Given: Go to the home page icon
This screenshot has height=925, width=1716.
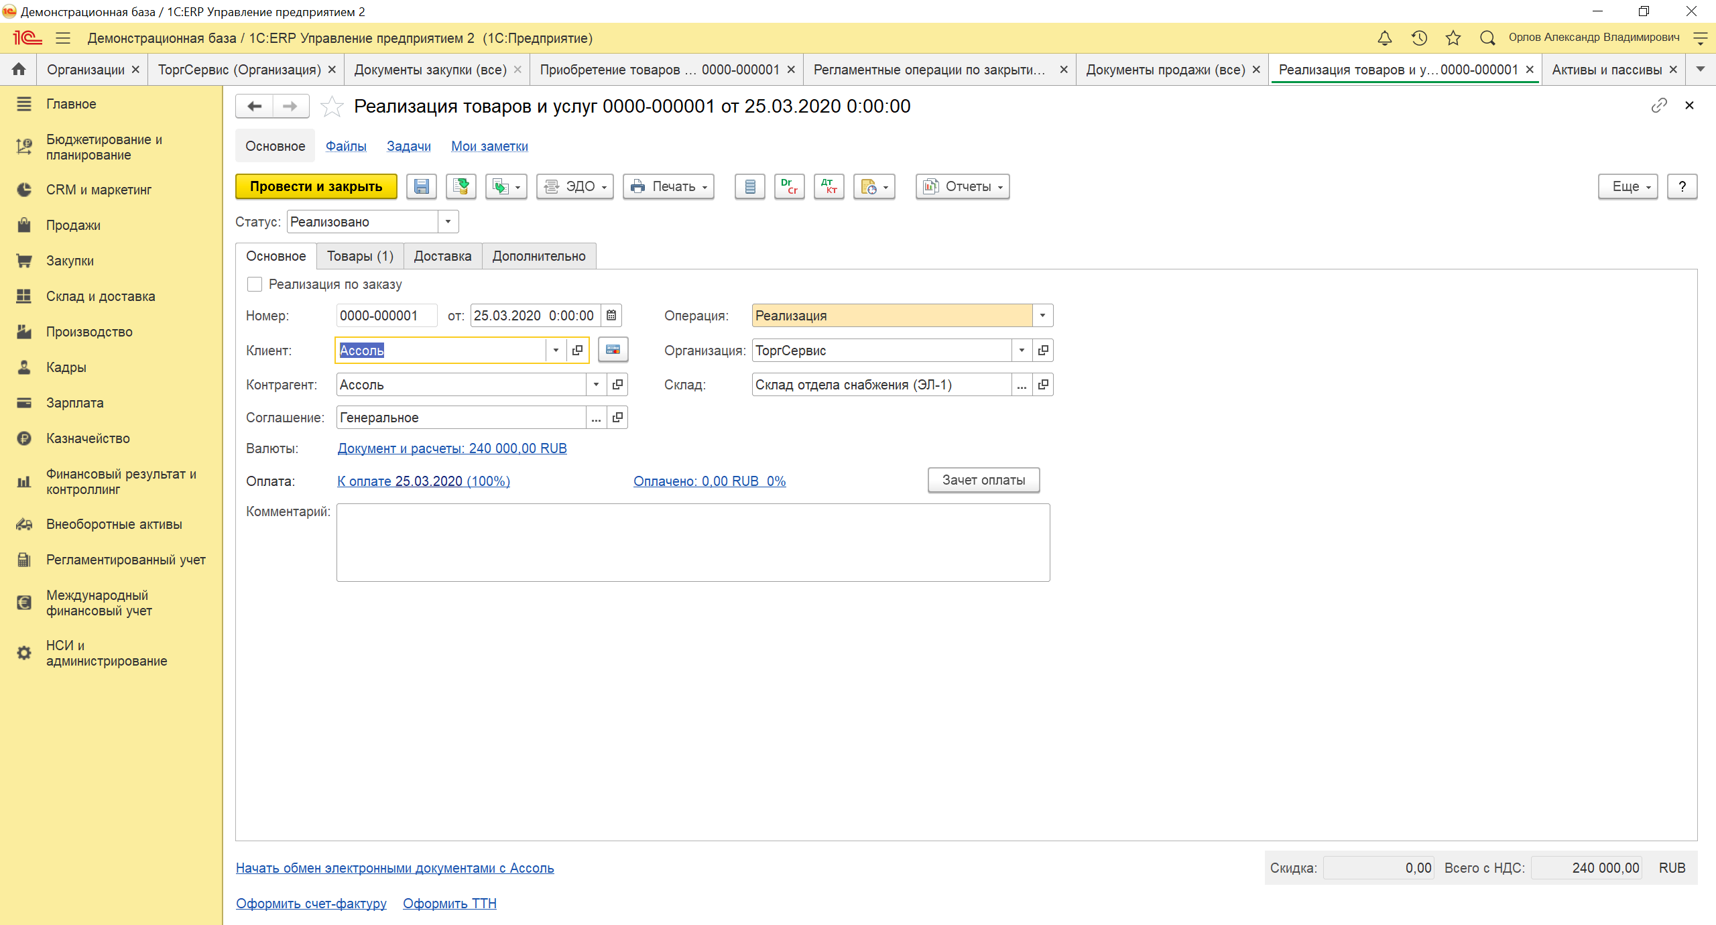Looking at the screenshot, I should 19,69.
